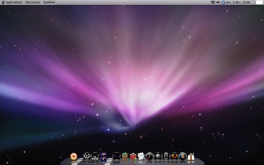Open the text editor paper dock icon

pos(141,156)
